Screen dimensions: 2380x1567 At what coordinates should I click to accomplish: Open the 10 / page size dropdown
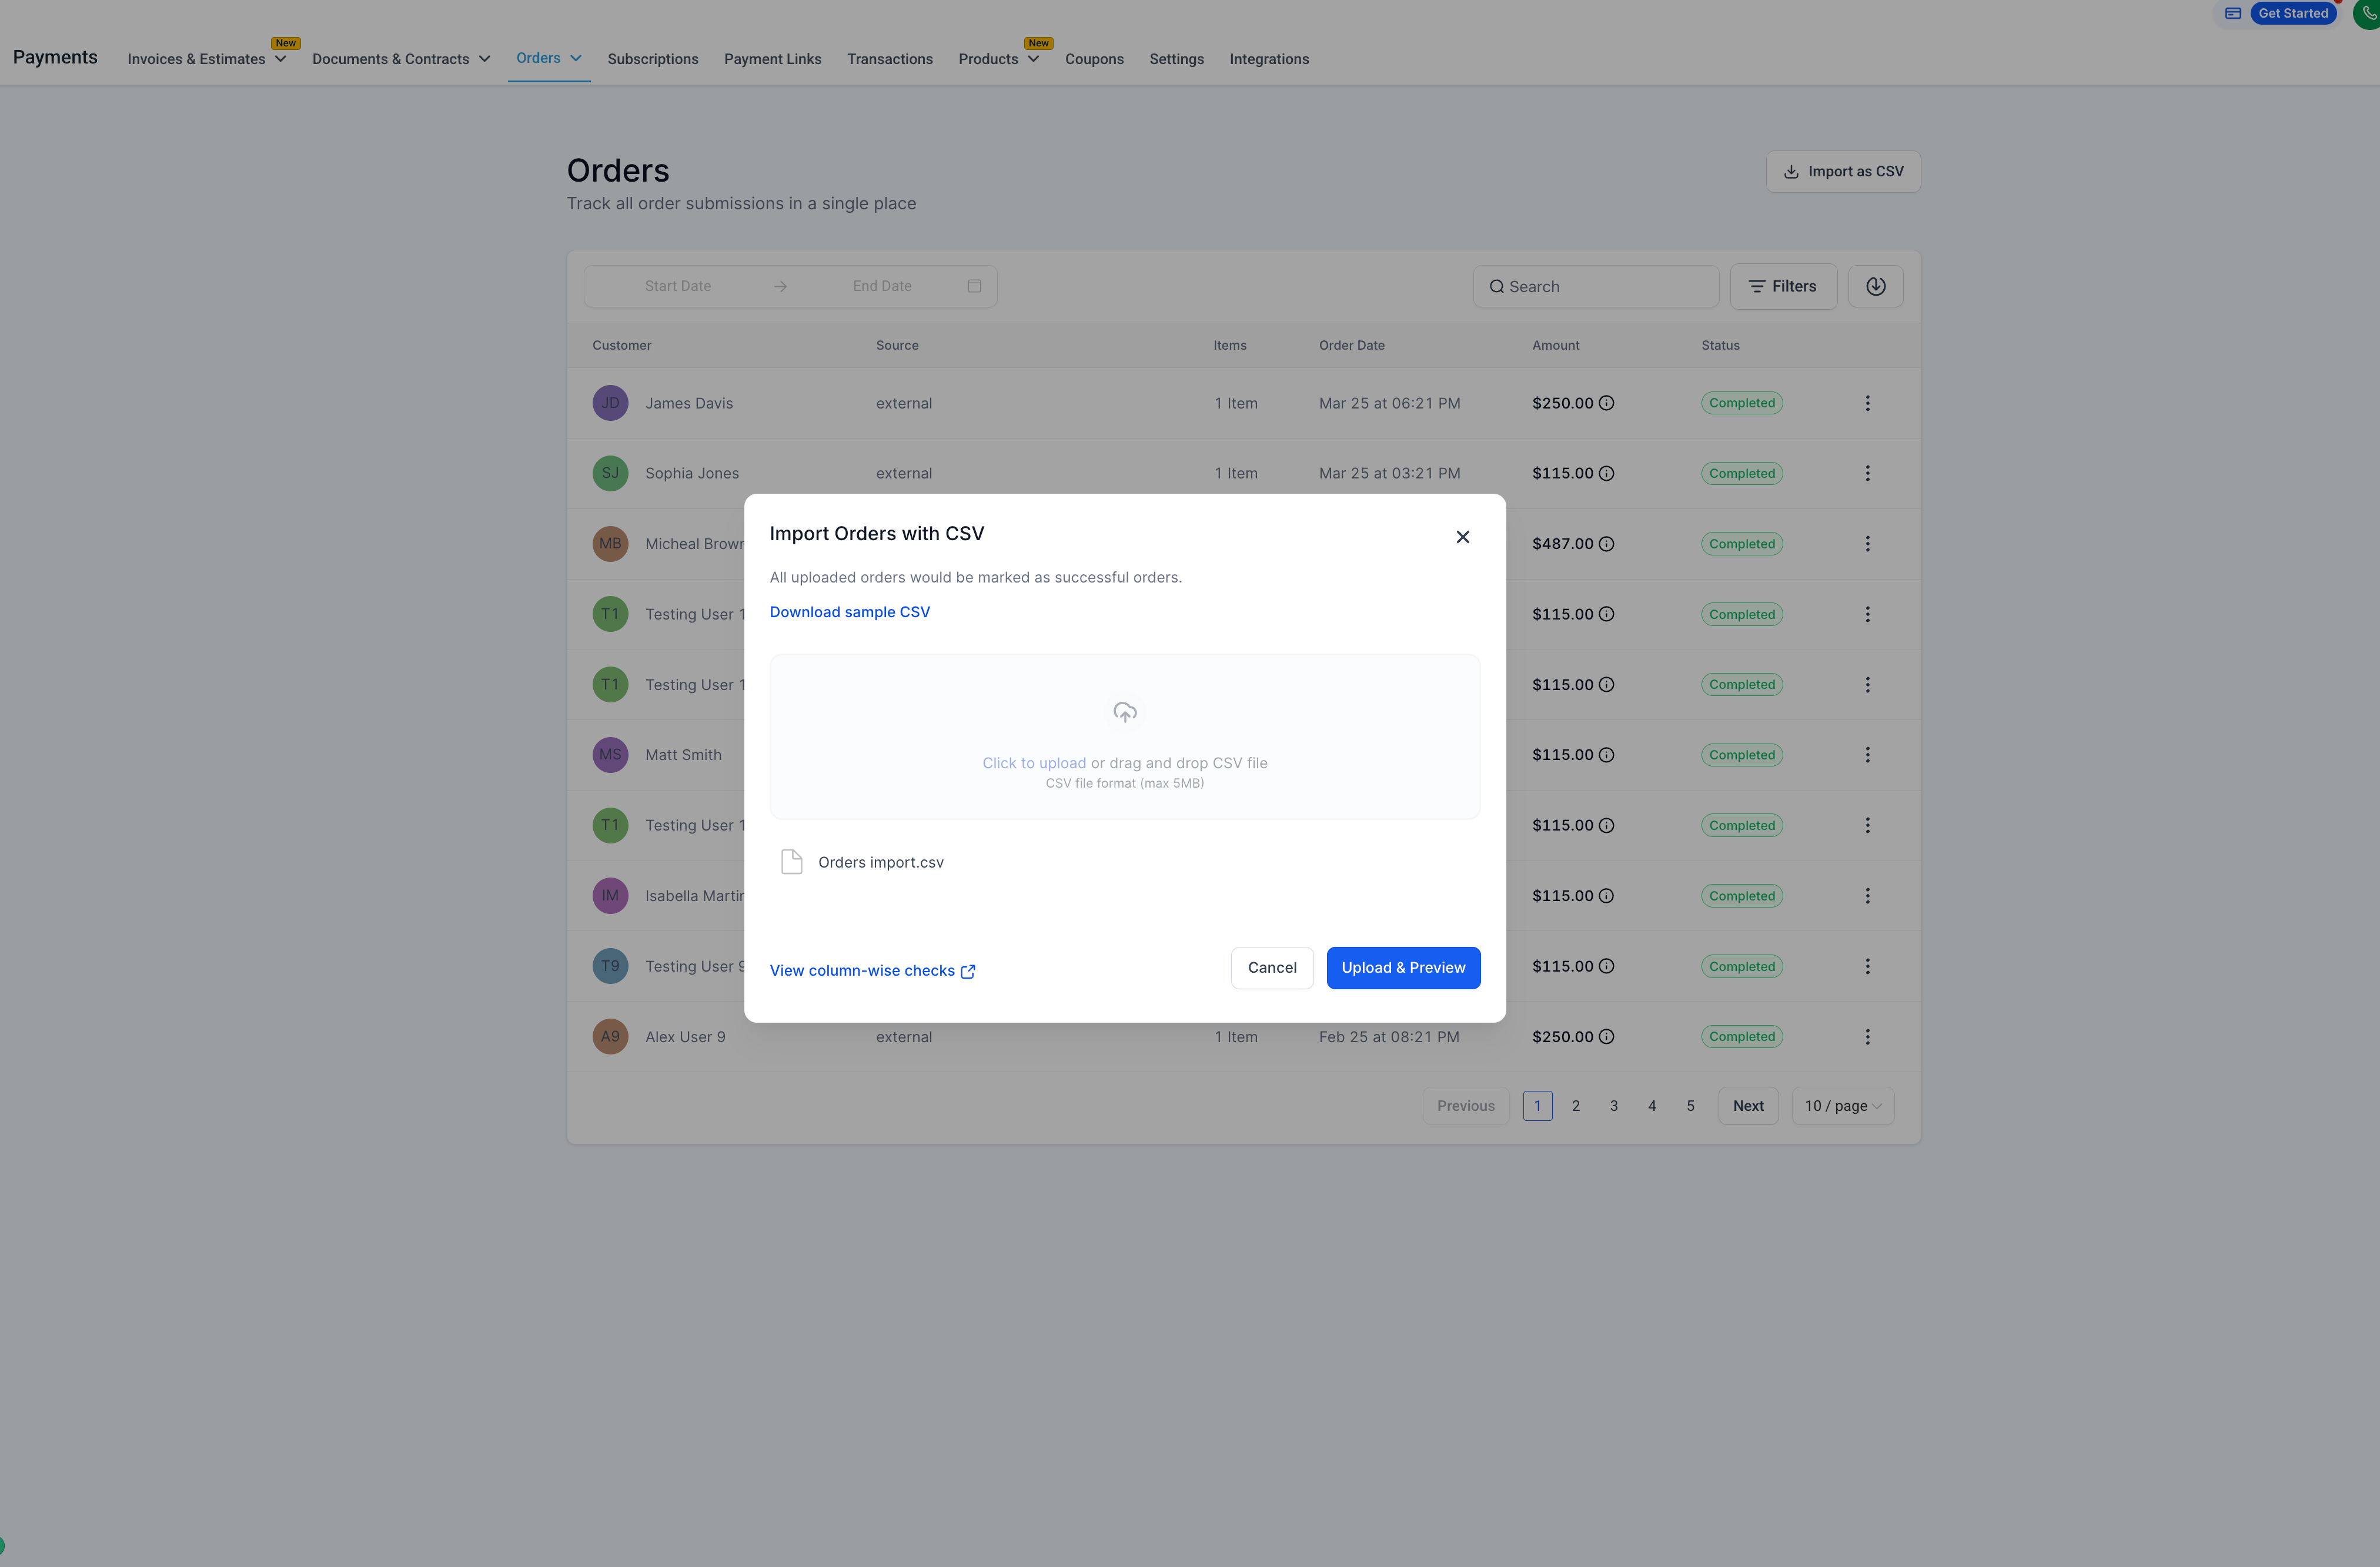pos(1842,1106)
